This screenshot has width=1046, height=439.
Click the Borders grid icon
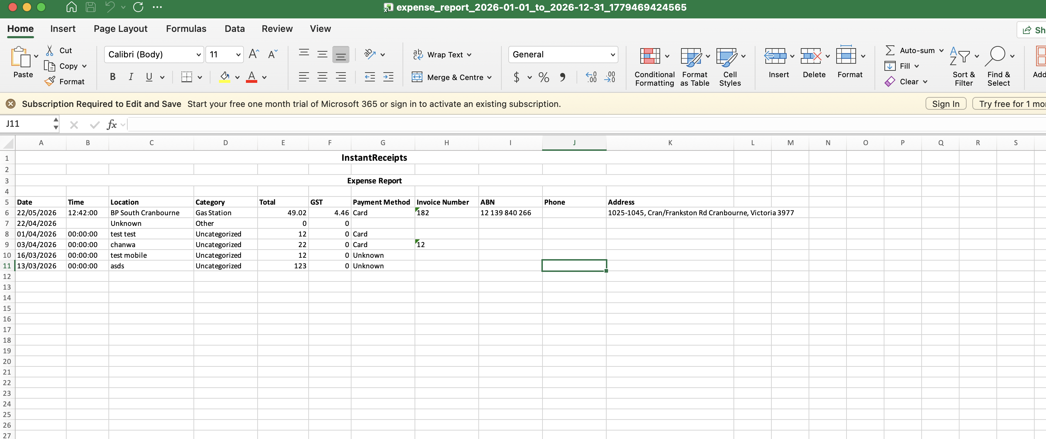pos(186,77)
